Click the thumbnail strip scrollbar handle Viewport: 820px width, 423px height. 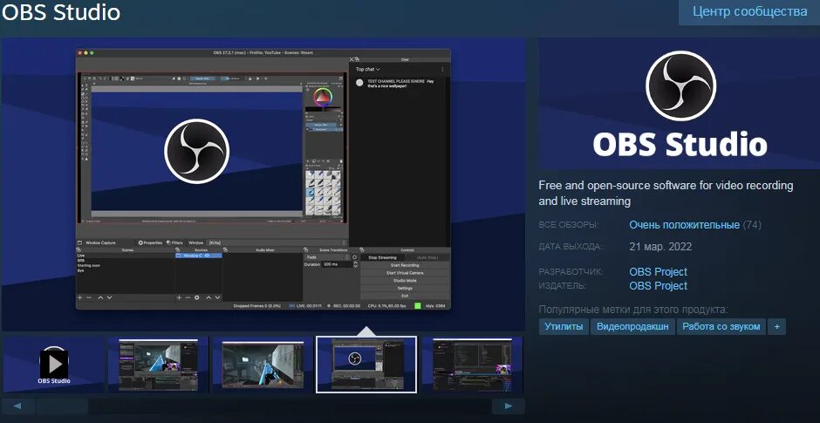[62, 406]
